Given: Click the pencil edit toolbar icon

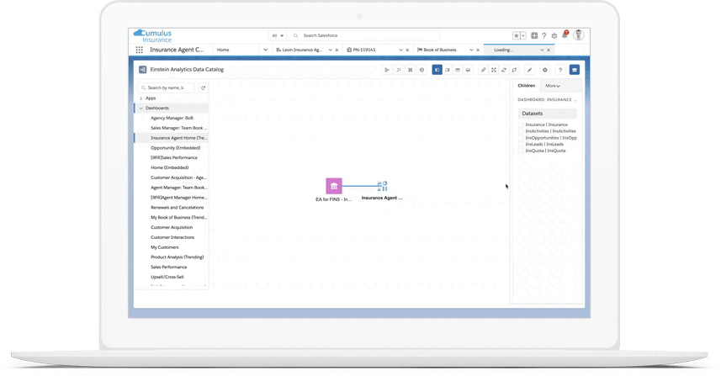Looking at the screenshot, I should [530, 70].
